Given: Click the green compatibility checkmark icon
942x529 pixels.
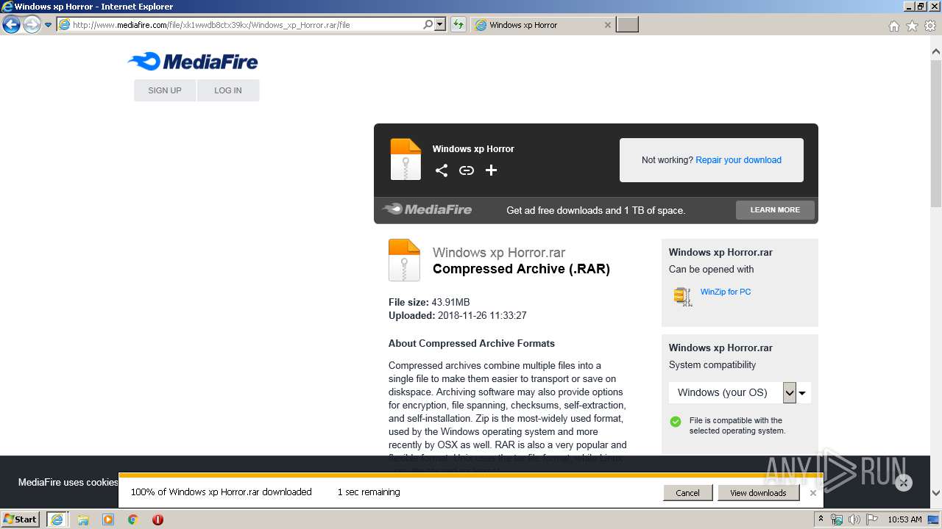Looking at the screenshot, I should (676, 422).
